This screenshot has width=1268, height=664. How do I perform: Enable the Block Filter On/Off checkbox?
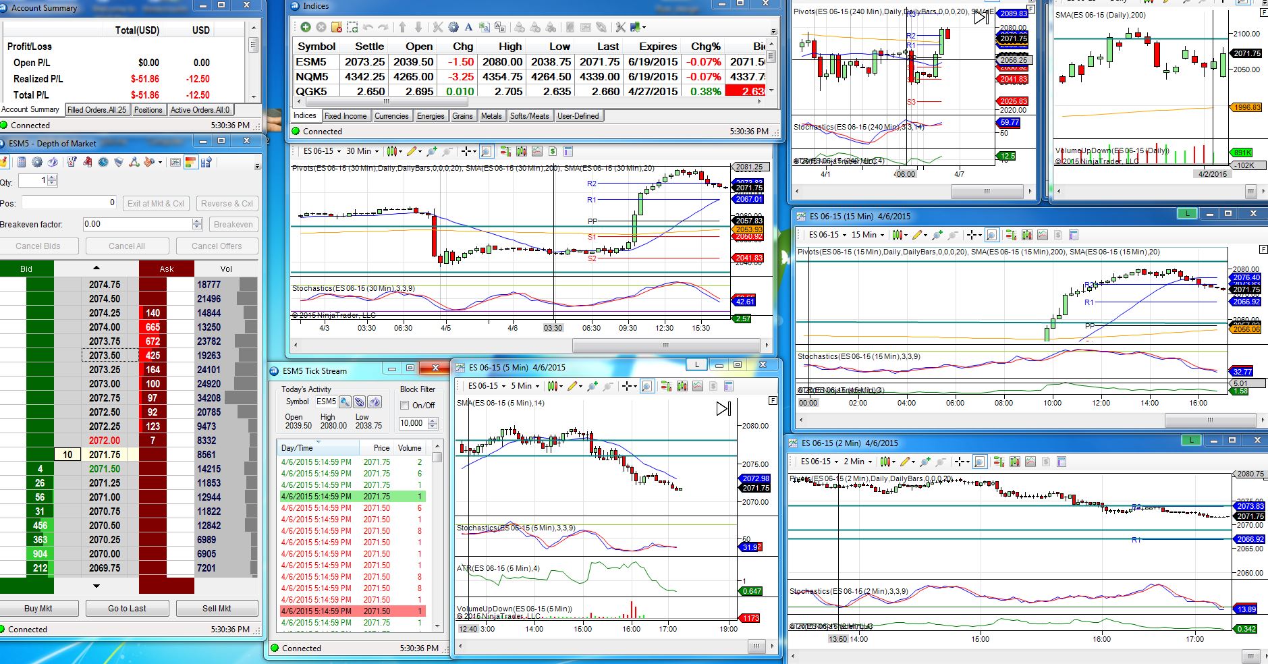coord(405,406)
